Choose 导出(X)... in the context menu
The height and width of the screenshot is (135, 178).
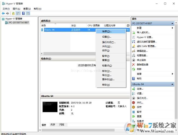[111, 75]
